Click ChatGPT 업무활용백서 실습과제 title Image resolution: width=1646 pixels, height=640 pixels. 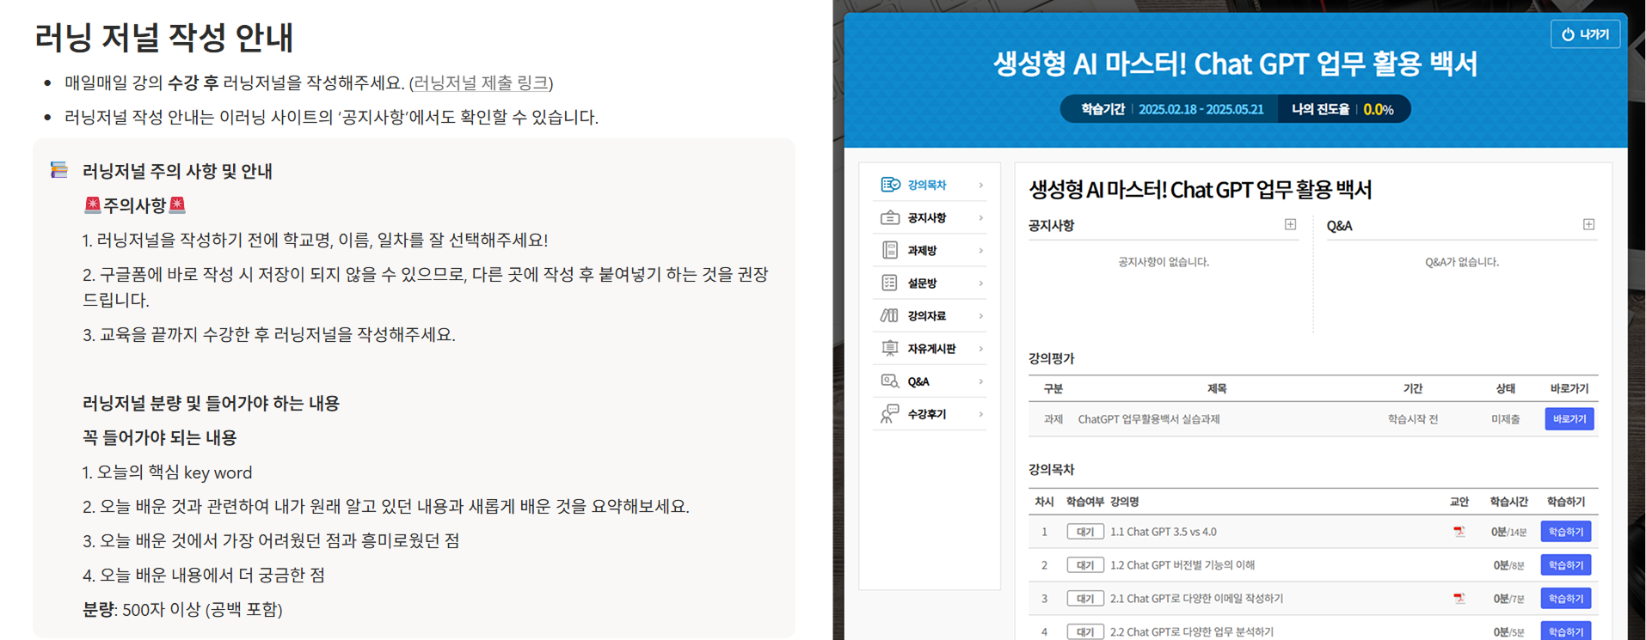(1148, 419)
